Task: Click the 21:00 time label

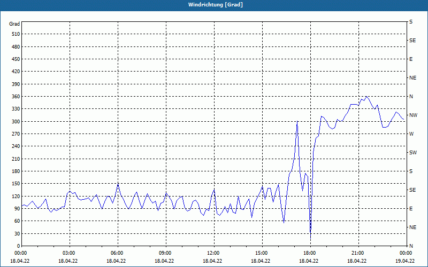Action: click(x=358, y=253)
